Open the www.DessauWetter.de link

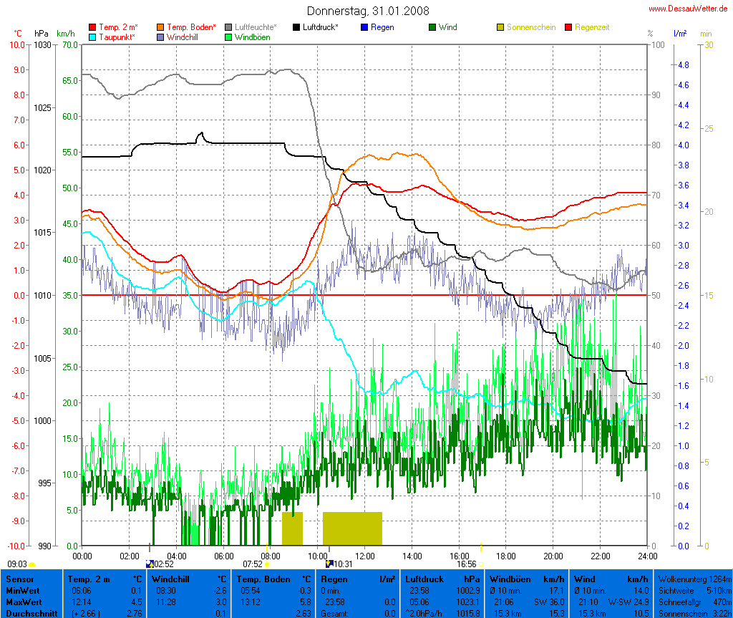click(x=689, y=8)
